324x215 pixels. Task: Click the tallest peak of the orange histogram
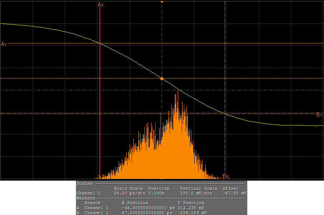[x=178, y=91]
